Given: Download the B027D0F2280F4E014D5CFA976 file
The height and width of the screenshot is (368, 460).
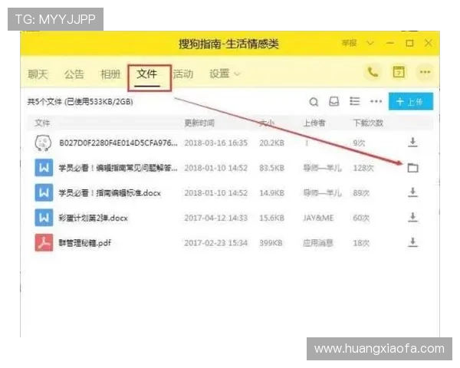Looking at the screenshot, I should pos(412,143).
